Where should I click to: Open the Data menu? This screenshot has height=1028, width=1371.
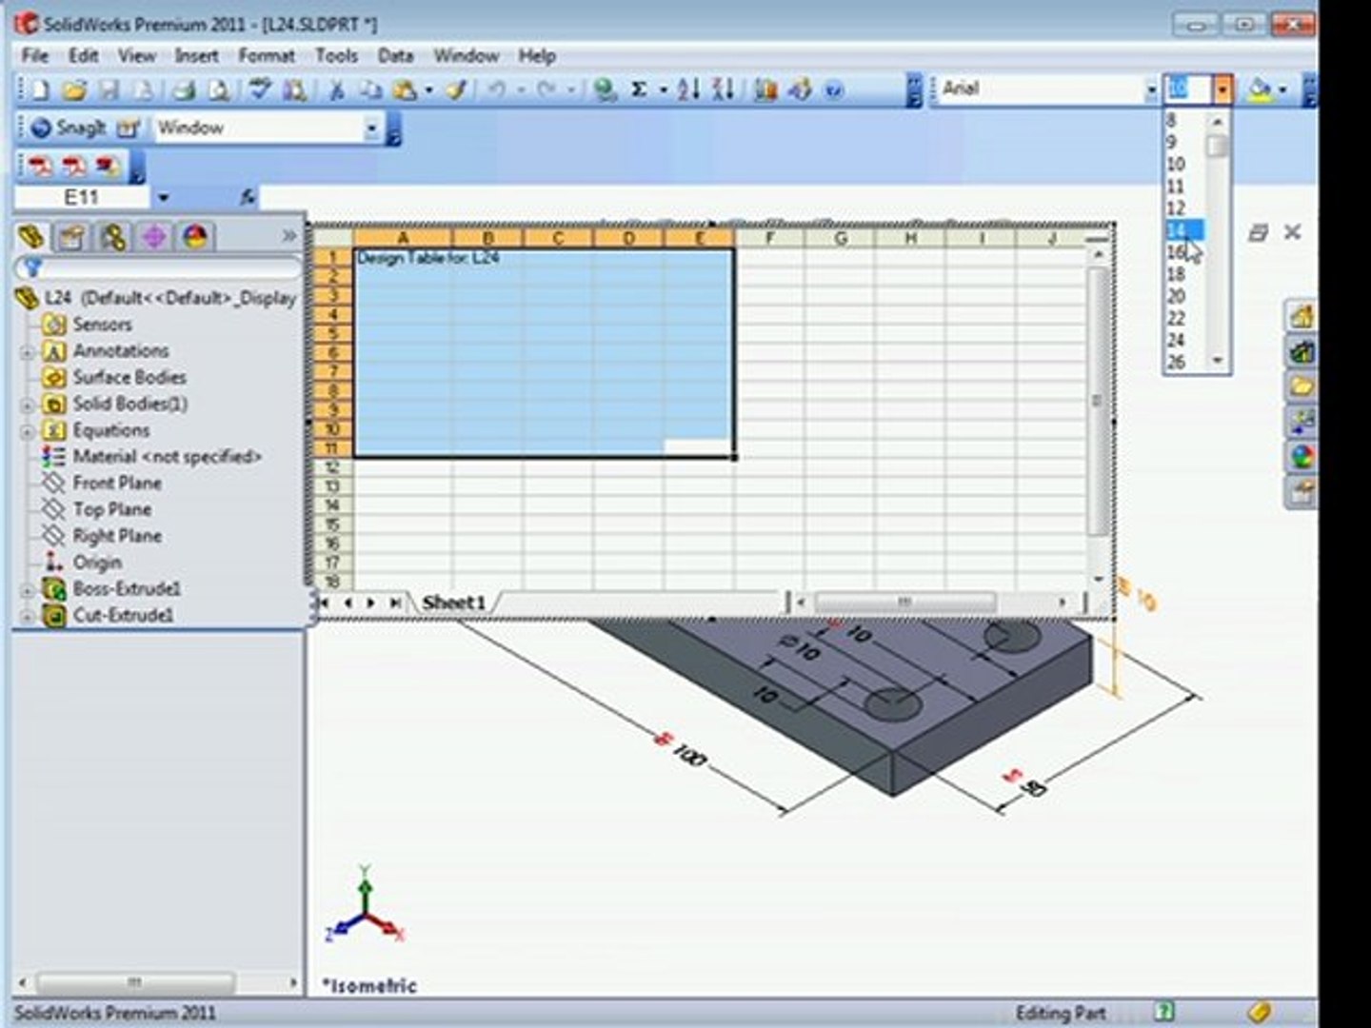click(x=395, y=55)
